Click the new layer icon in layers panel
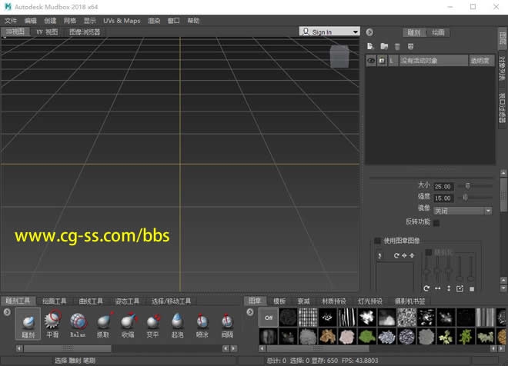Image resolution: width=508 pixels, height=366 pixels. pos(371,47)
